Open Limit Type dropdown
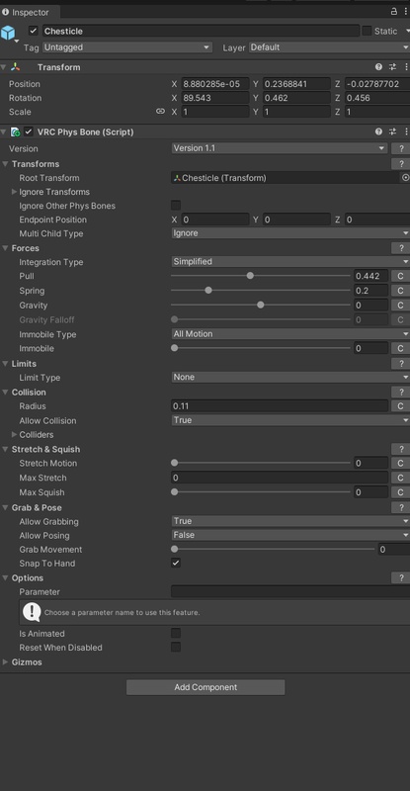This screenshot has height=791, width=410. tap(290, 378)
